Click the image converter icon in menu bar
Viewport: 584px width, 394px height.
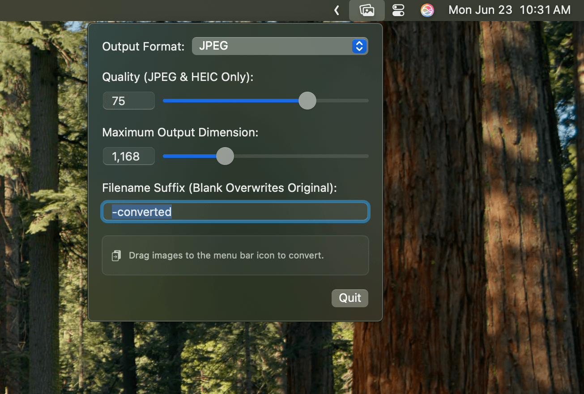coord(367,10)
